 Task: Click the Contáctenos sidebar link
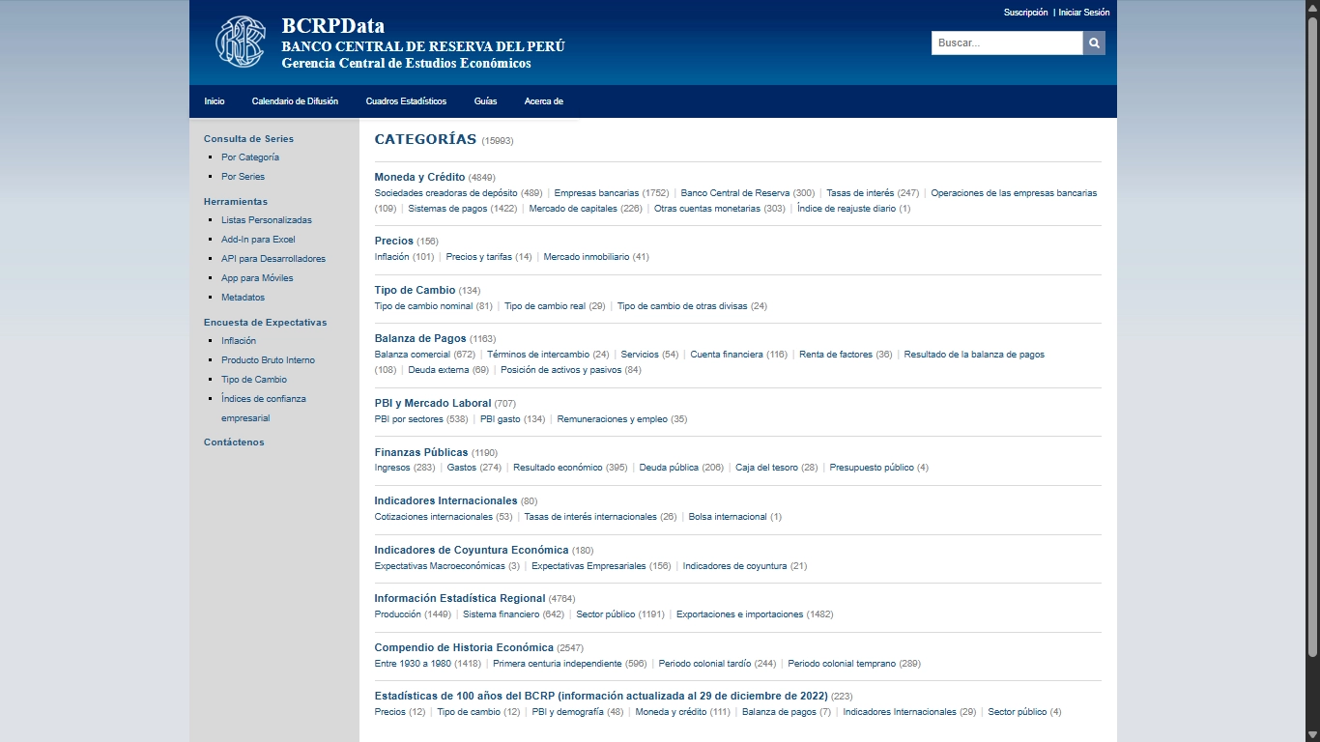(234, 442)
